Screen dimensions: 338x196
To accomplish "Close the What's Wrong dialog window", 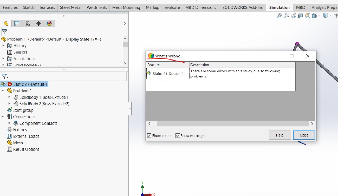I will pos(308,56).
